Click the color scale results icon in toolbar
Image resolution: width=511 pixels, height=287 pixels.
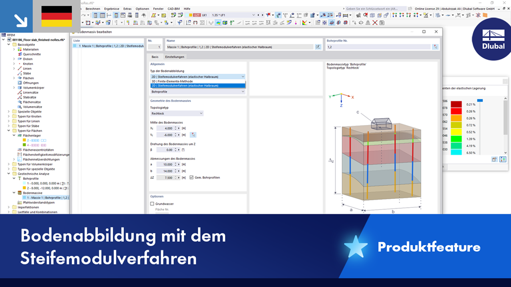coord(305,23)
